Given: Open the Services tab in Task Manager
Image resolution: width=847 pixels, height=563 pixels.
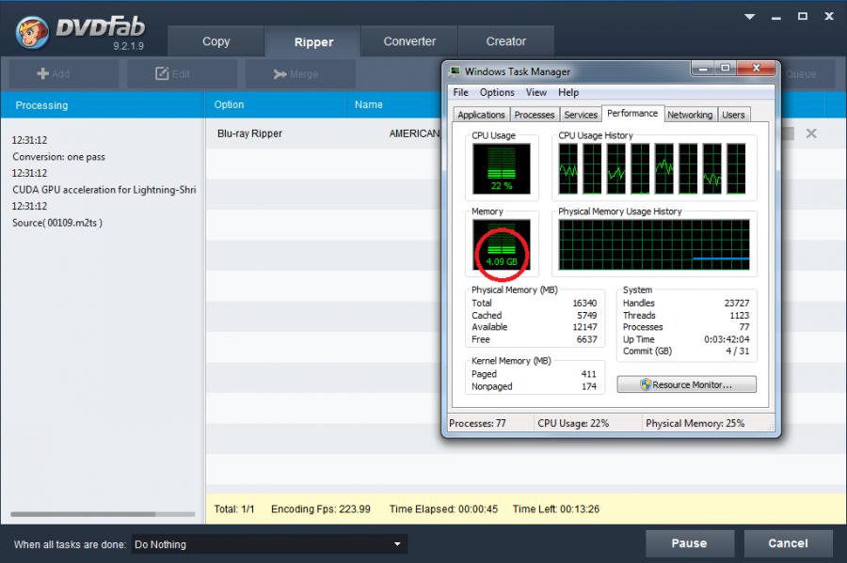Looking at the screenshot, I should click(x=581, y=115).
